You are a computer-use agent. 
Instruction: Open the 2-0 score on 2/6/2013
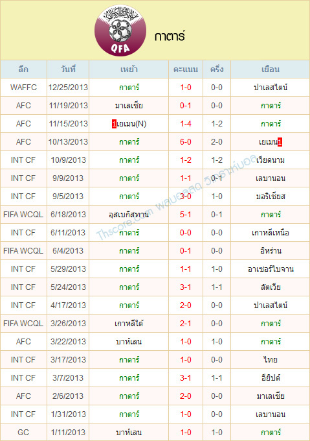(186, 396)
